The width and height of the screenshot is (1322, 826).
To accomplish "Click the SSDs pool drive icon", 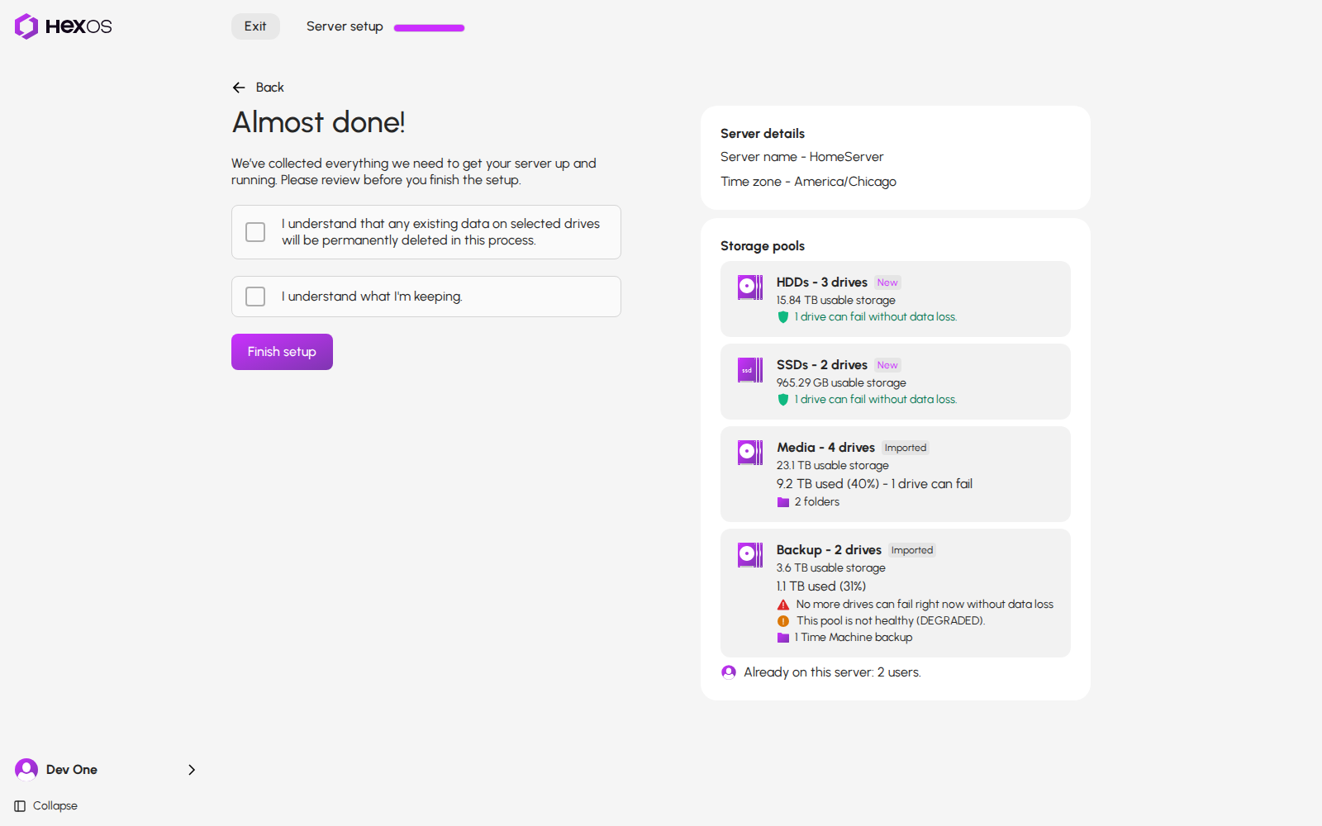I will tap(750, 370).
